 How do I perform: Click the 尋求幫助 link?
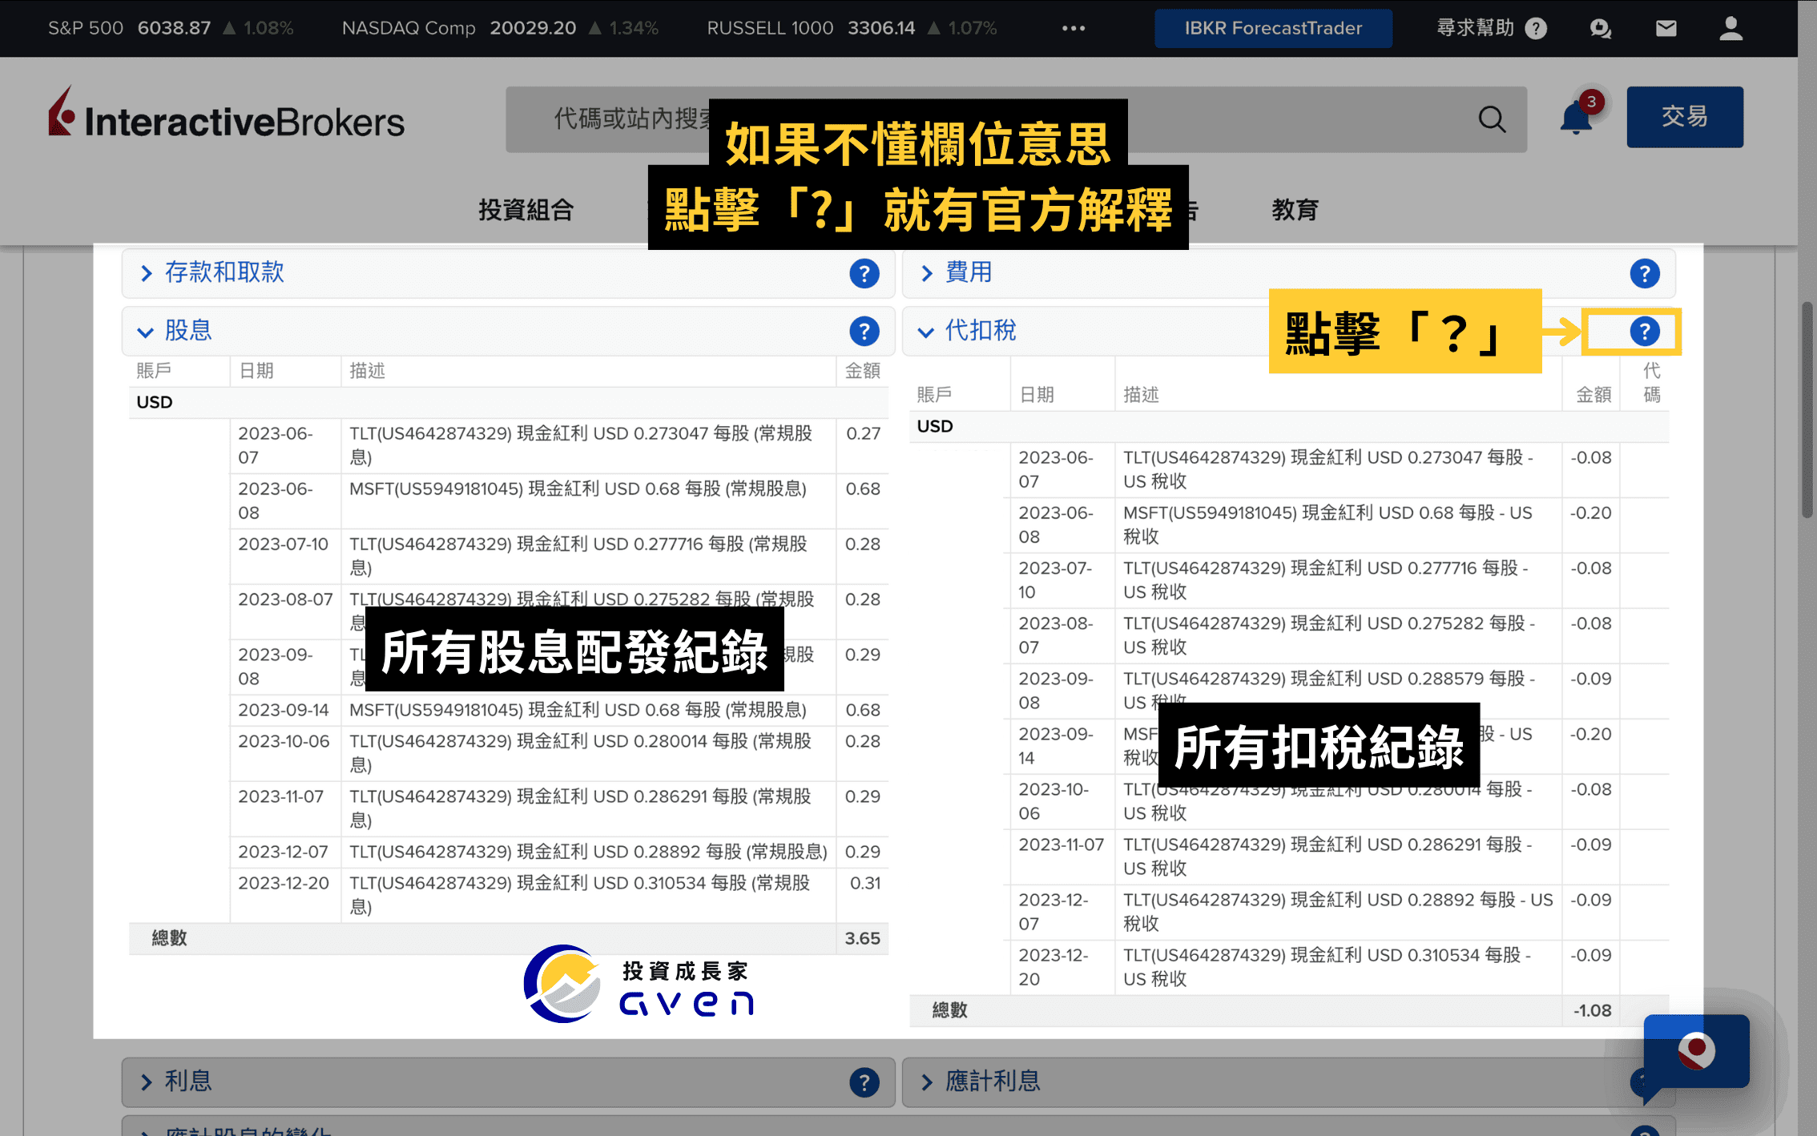[1475, 28]
